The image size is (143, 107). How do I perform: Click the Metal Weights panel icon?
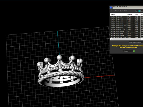(111, 7)
